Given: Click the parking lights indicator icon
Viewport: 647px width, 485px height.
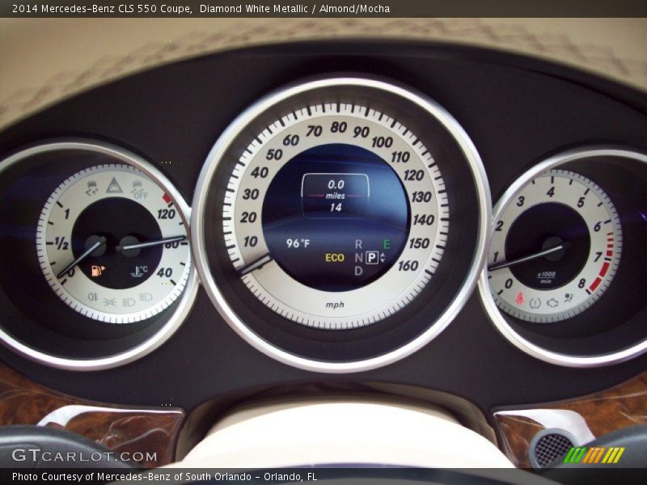Looking at the screenshot, I should (x=109, y=302).
